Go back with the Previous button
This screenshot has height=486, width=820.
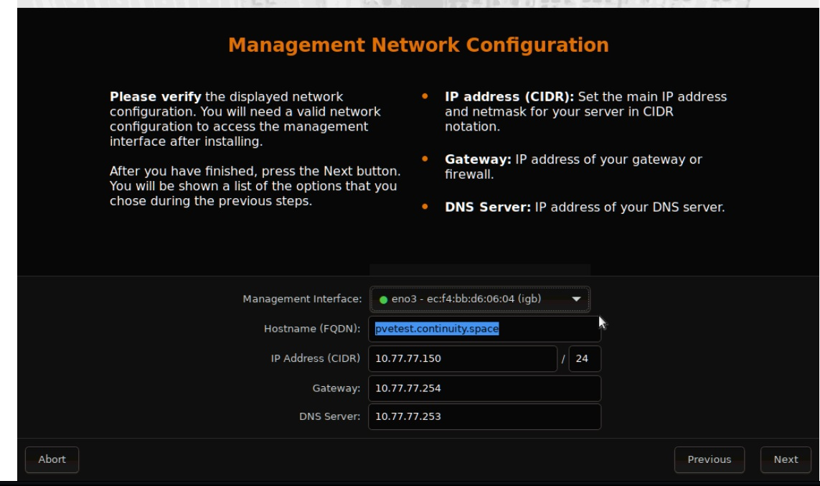click(x=709, y=459)
